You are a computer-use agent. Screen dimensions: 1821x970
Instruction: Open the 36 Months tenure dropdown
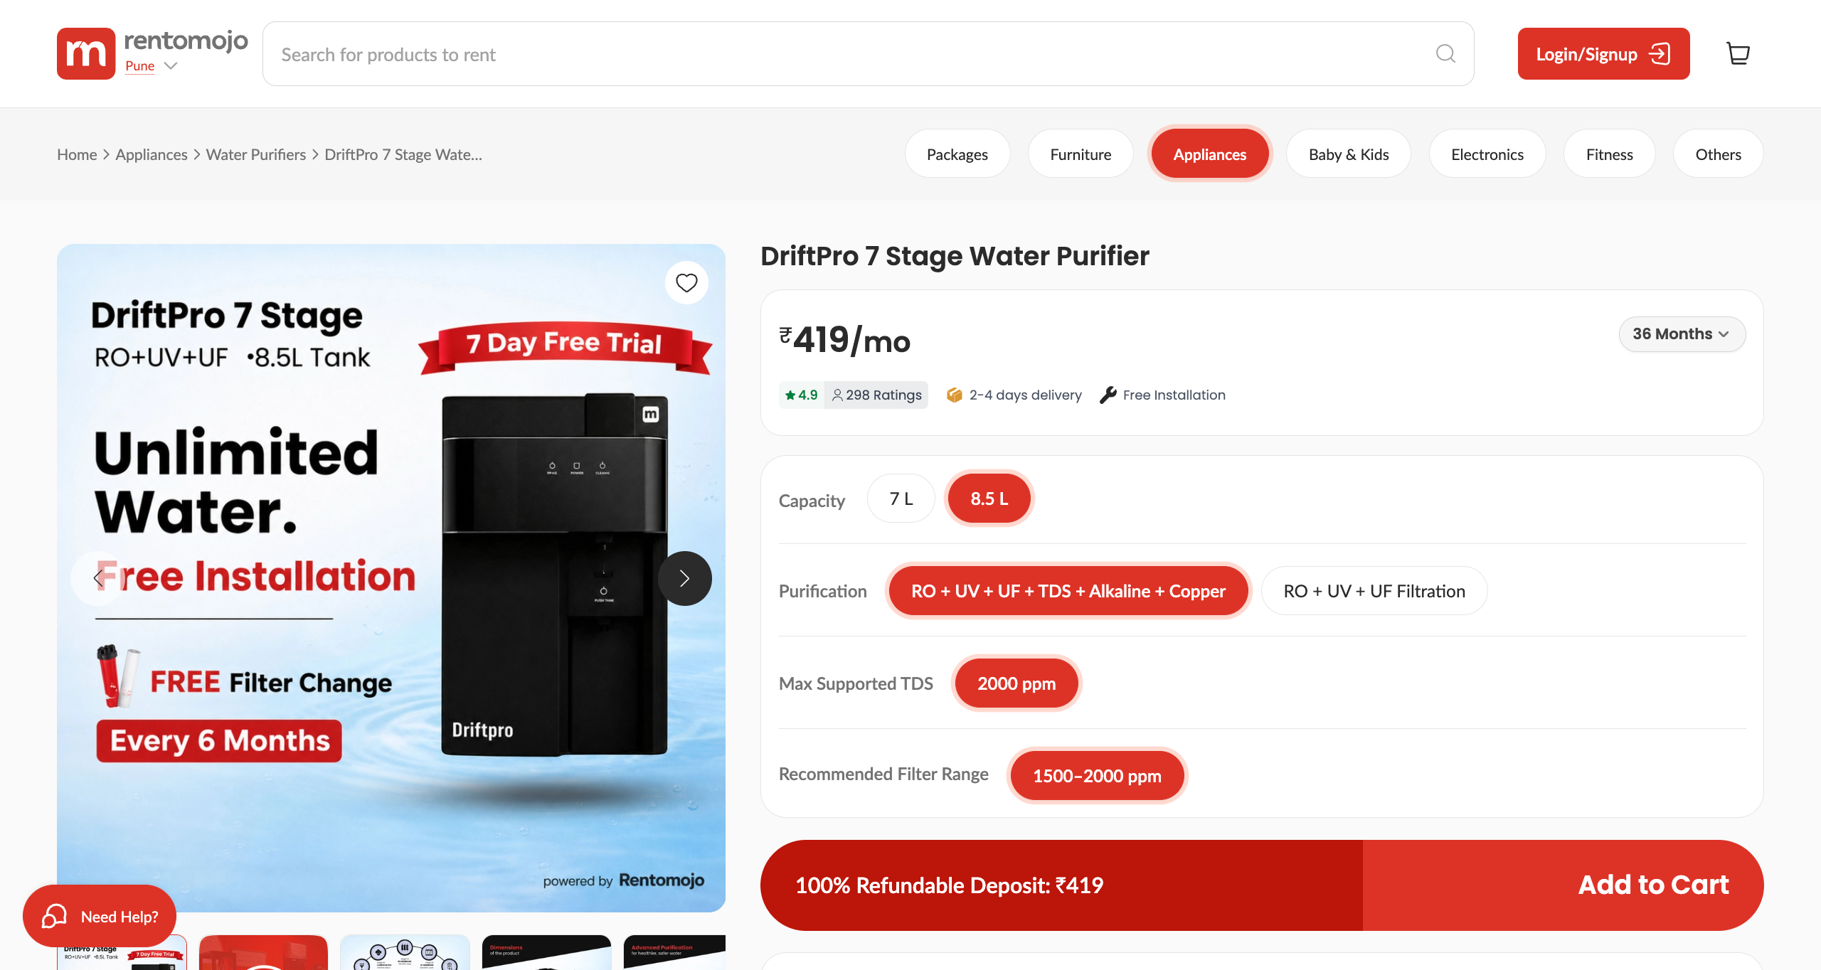tap(1682, 334)
